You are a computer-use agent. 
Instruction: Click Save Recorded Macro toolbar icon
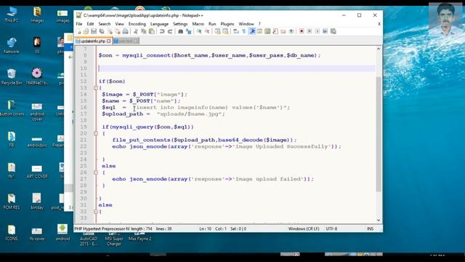click(x=333, y=31)
